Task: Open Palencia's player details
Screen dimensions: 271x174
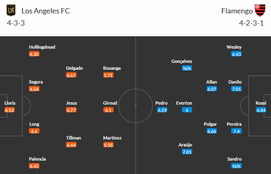Action: click(x=37, y=159)
